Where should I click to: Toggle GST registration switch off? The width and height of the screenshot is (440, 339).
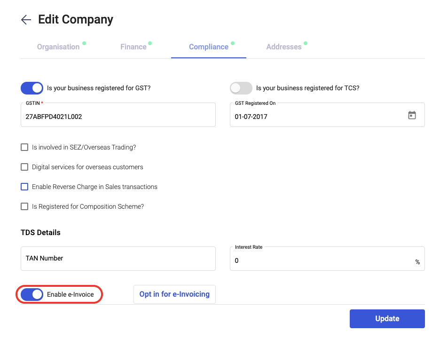pos(31,88)
